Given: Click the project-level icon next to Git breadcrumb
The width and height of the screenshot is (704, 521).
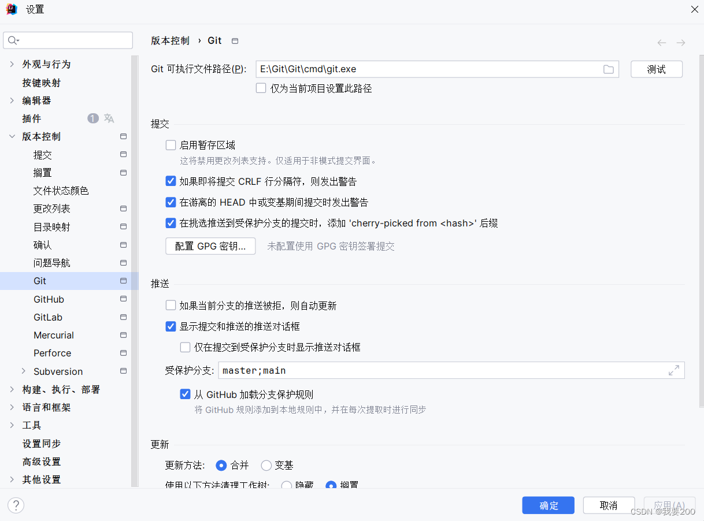Looking at the screenshot, I should pos(235,41).
